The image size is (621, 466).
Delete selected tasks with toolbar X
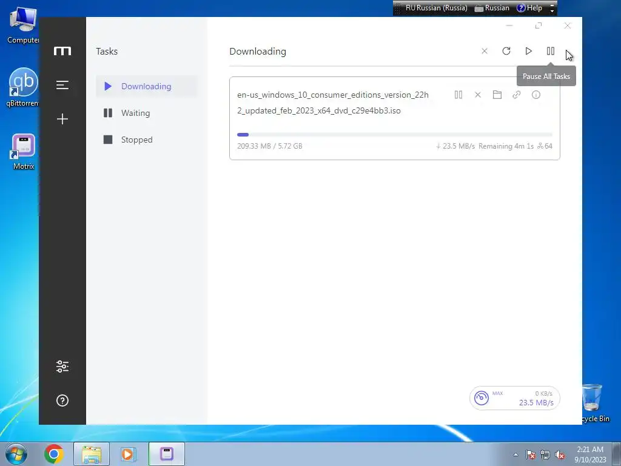(485, 51)
